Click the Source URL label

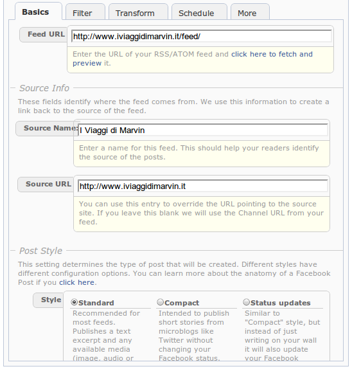click(48, 184)
